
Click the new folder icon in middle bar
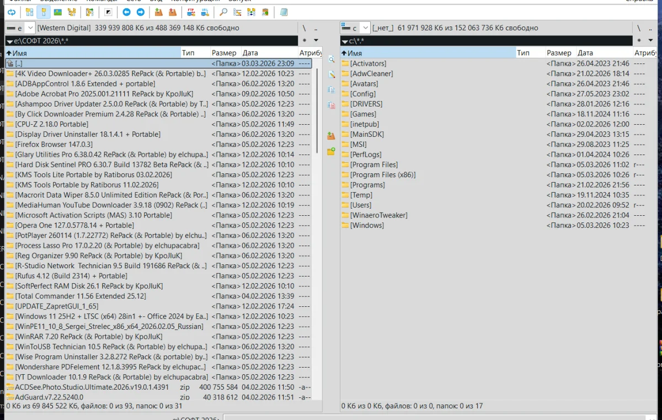pyautogui.click(x=331, y=151)
